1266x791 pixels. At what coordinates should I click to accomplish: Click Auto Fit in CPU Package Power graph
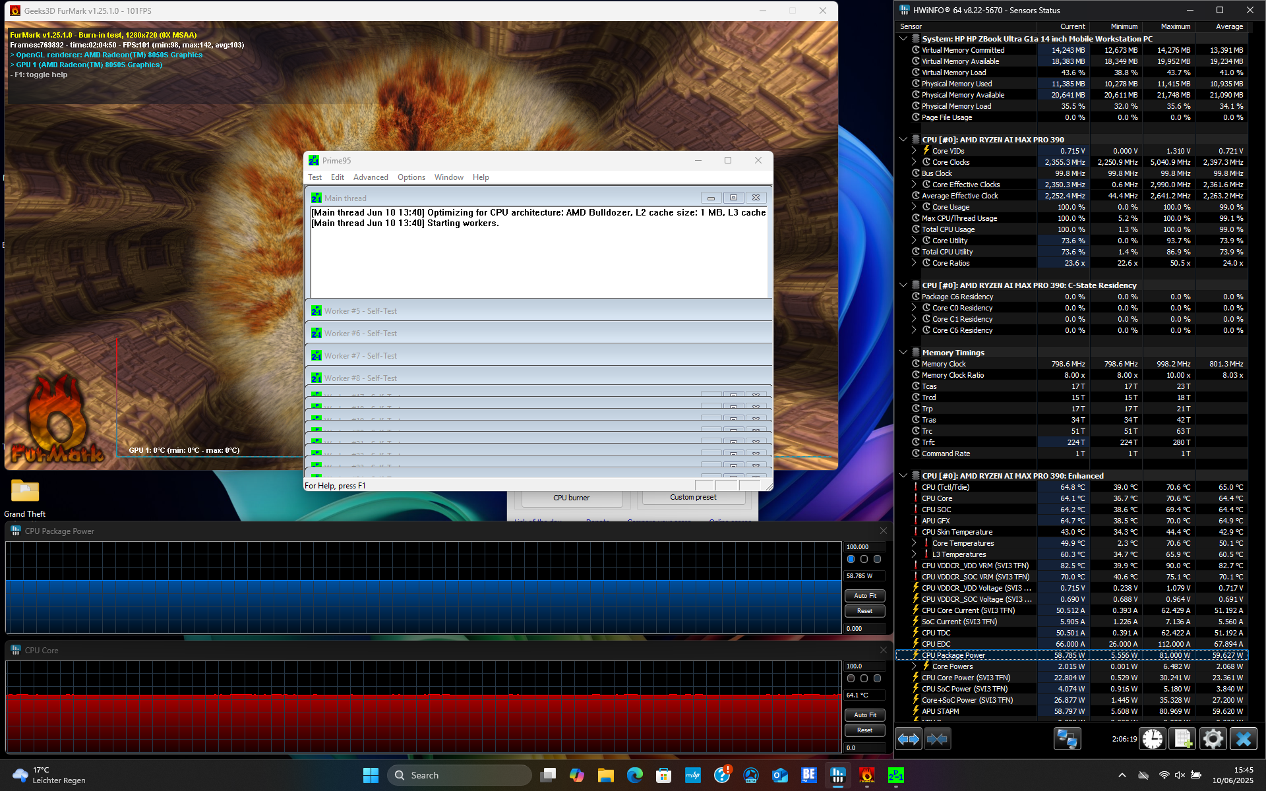(864, 596)
